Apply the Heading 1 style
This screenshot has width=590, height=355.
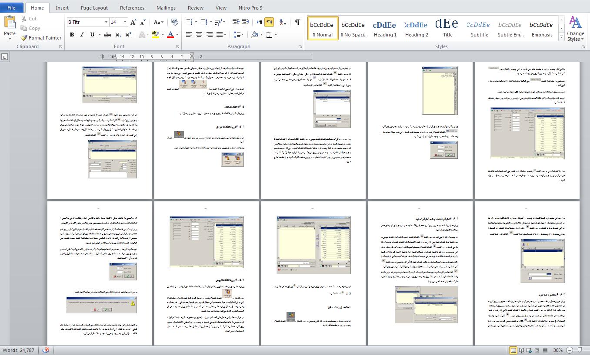(x=385, y=29)
